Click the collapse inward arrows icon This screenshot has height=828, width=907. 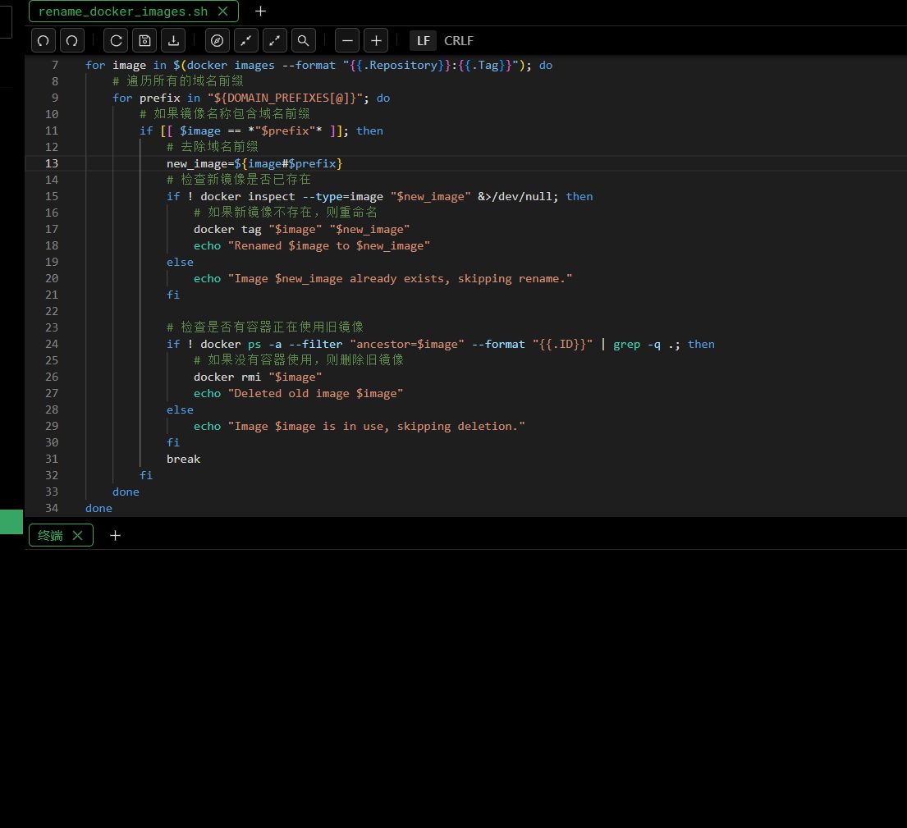[x=245, y=40]
